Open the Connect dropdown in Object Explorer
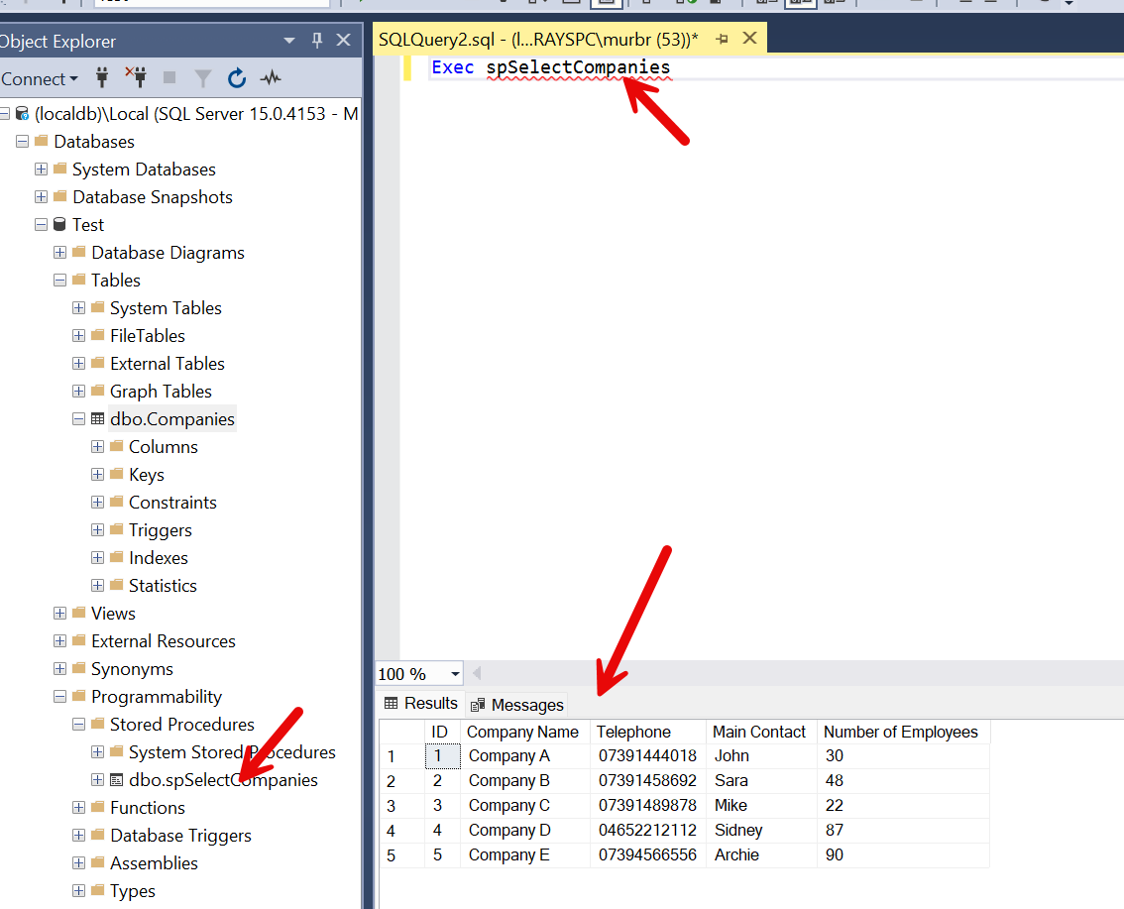 coord(40,79)
